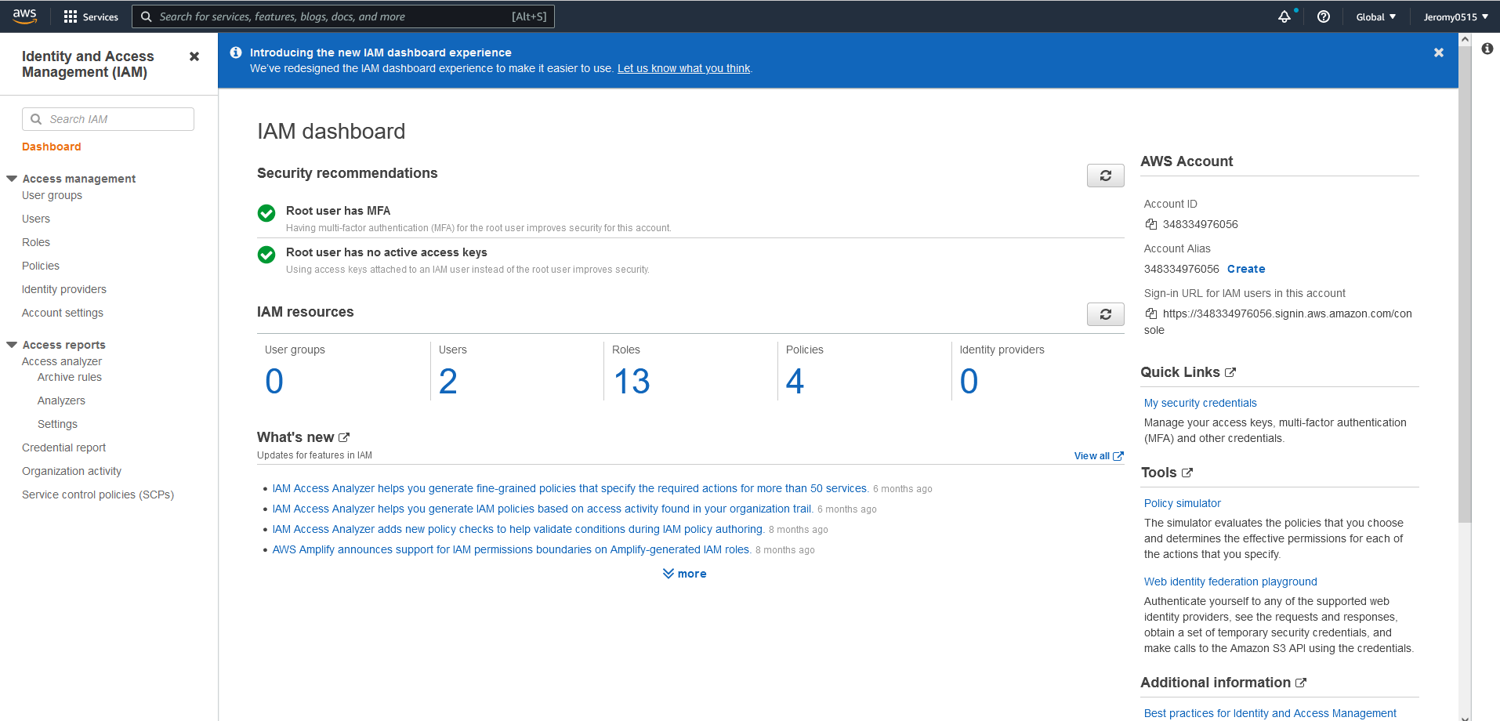The height and width of the screenshot is (721, 1500).
Task: Open Users in sidebar
Action: [36, 219]
